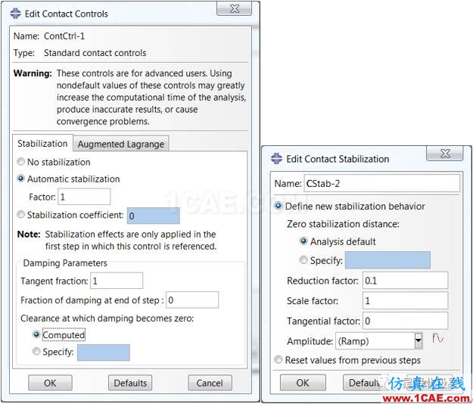Switch to the Augmented Lagrange tab

point(120,144)
